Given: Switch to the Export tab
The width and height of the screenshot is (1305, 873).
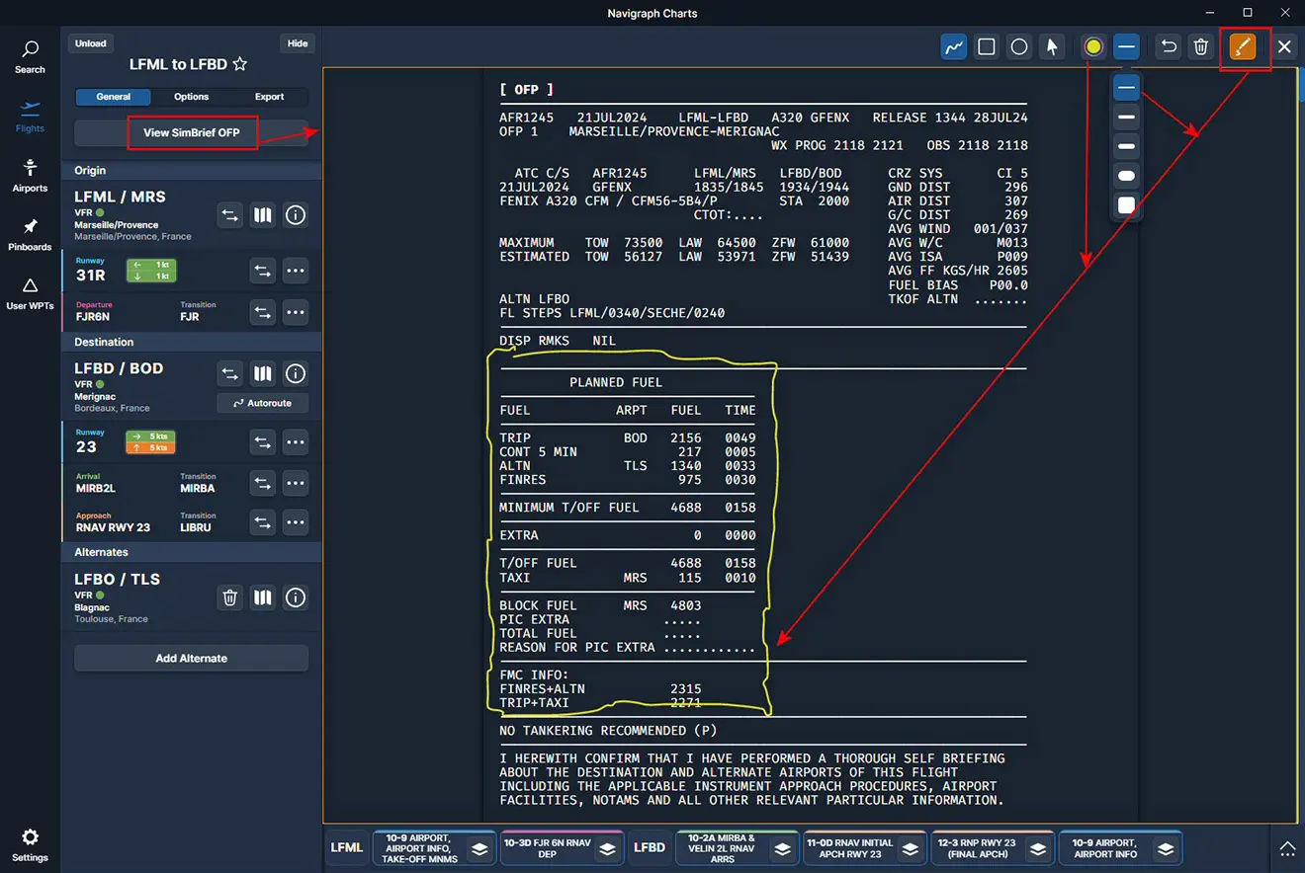Looking at the screenshot, I should click(x=269, y=97).
